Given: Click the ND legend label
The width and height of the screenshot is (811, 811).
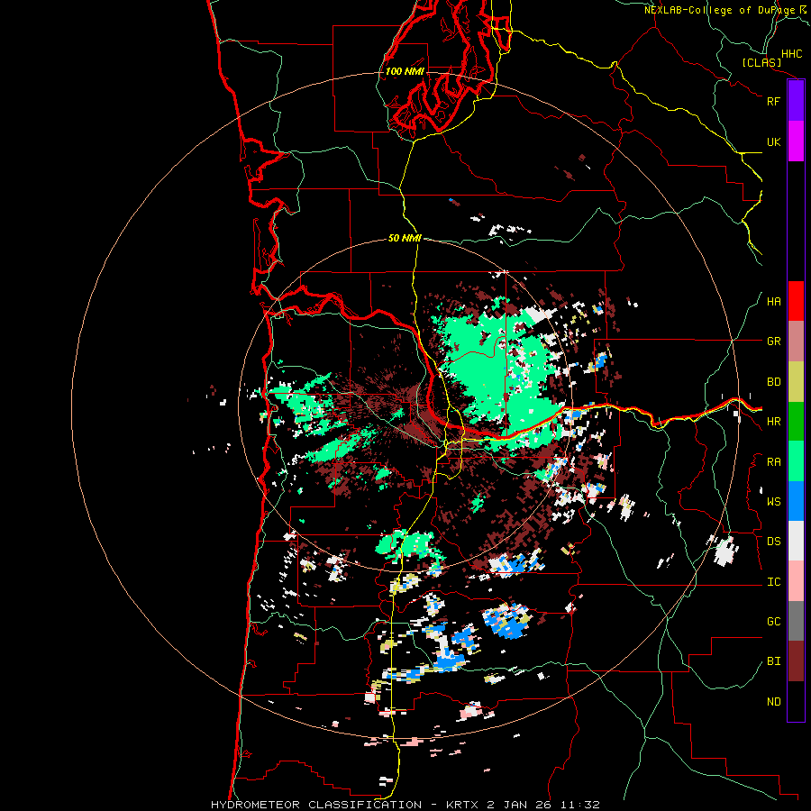Looking at the screenshot, I should 773,702.
